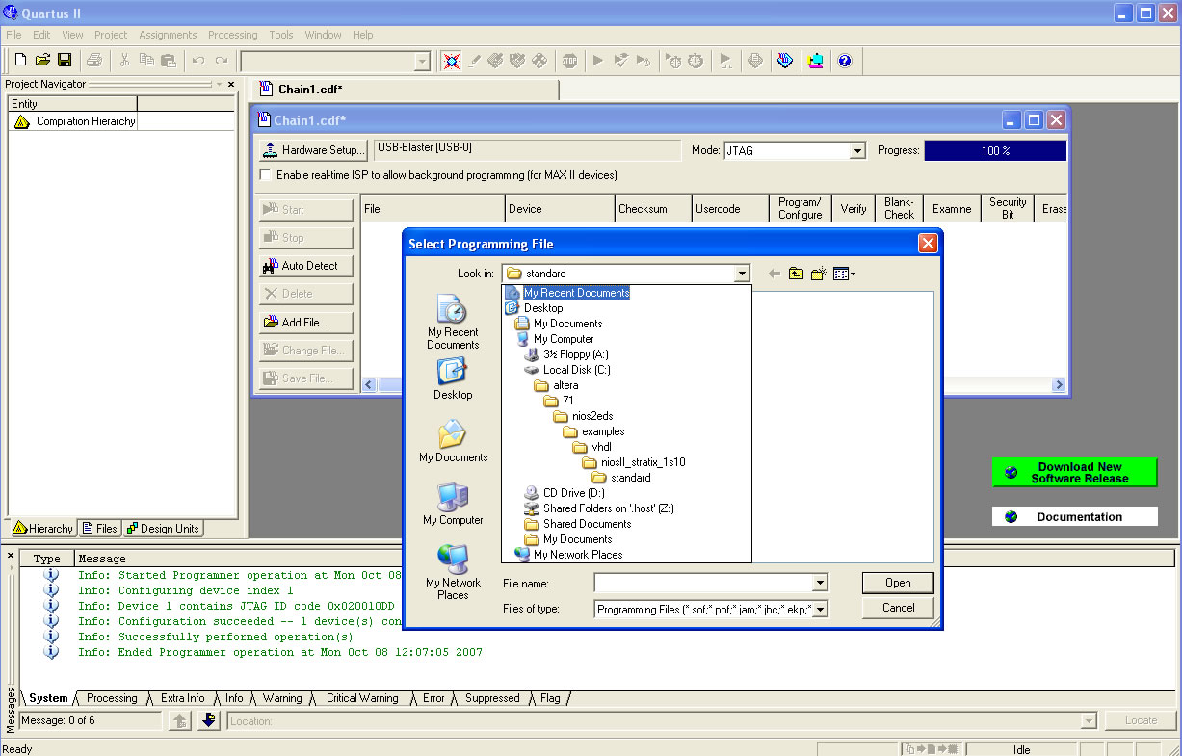
Task: Click the Create New Folder icon
Action: tap(818, 274)
